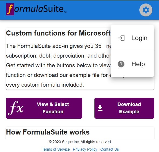The image size is (159, 152).
Task: Click the login arrow icon
Action: click(121, 38)
